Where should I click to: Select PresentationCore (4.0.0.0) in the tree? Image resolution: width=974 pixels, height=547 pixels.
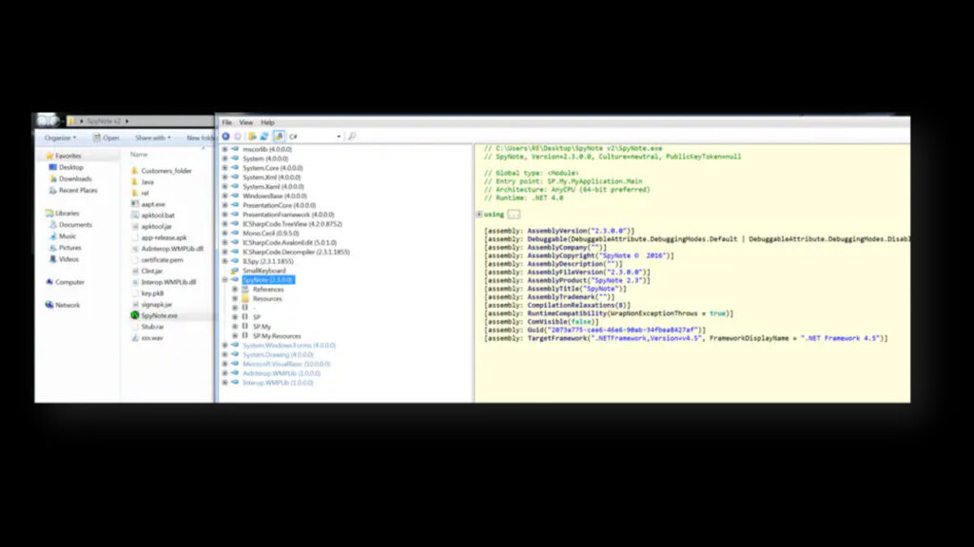[x=279, y=205]
